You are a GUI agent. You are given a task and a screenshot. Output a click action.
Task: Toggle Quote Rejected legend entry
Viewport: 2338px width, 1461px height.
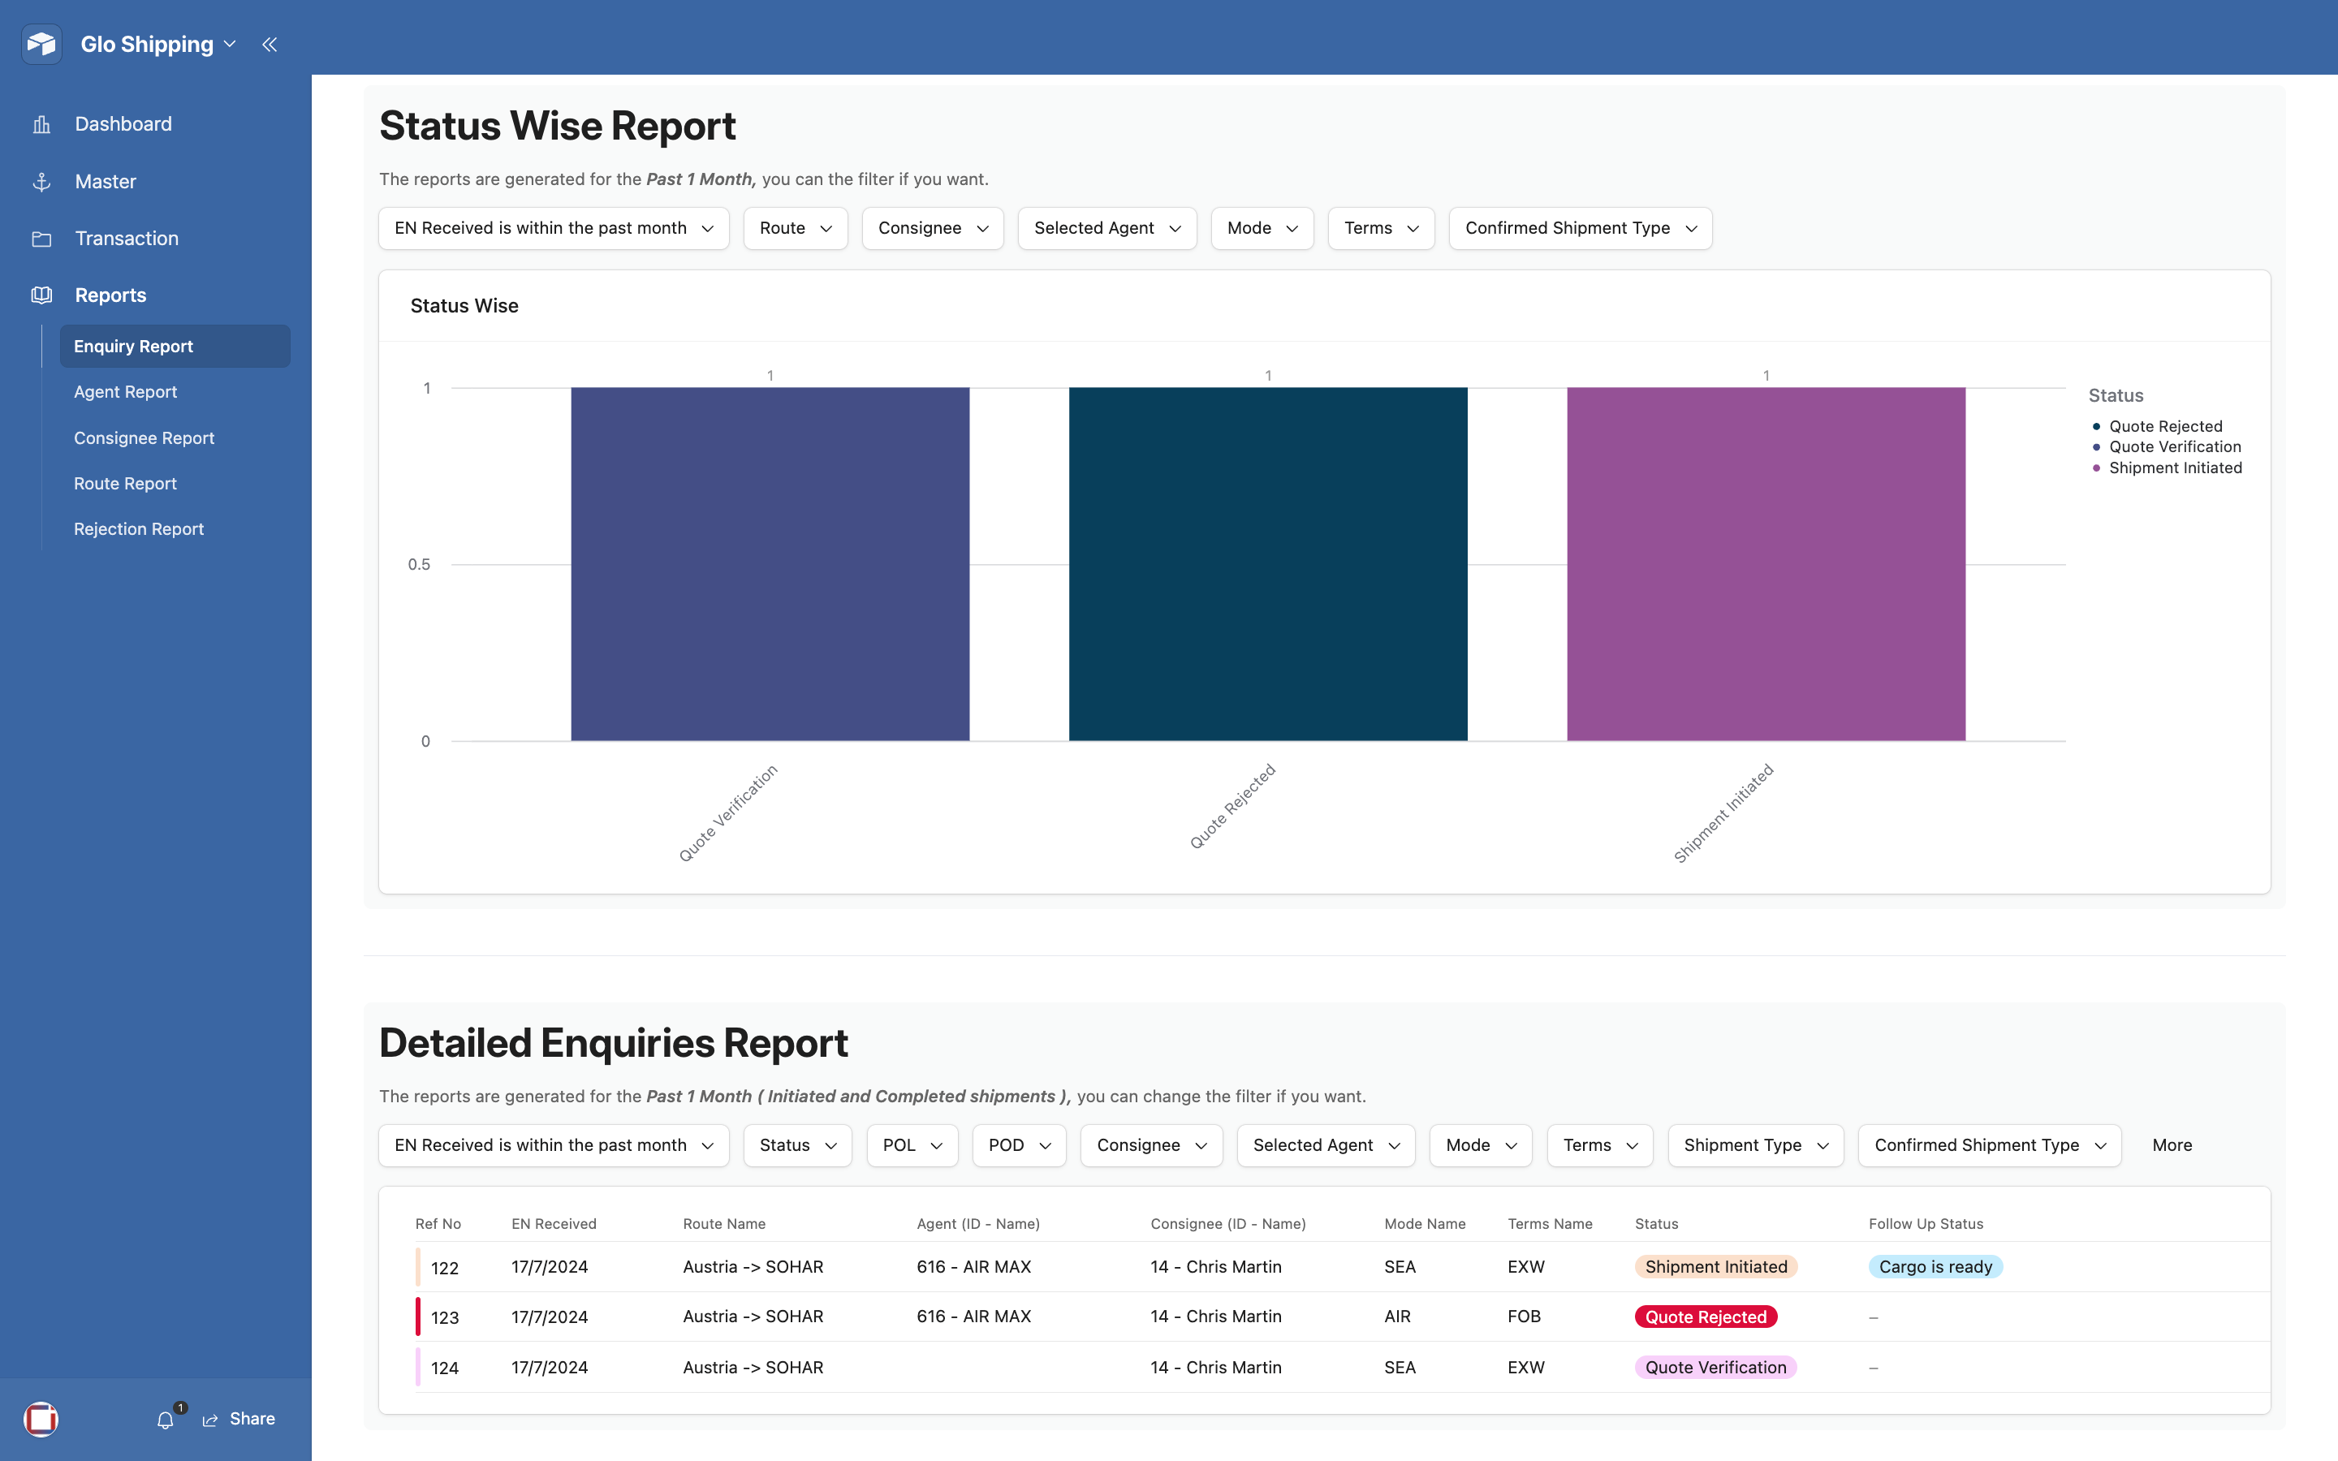pos(2164,426)
